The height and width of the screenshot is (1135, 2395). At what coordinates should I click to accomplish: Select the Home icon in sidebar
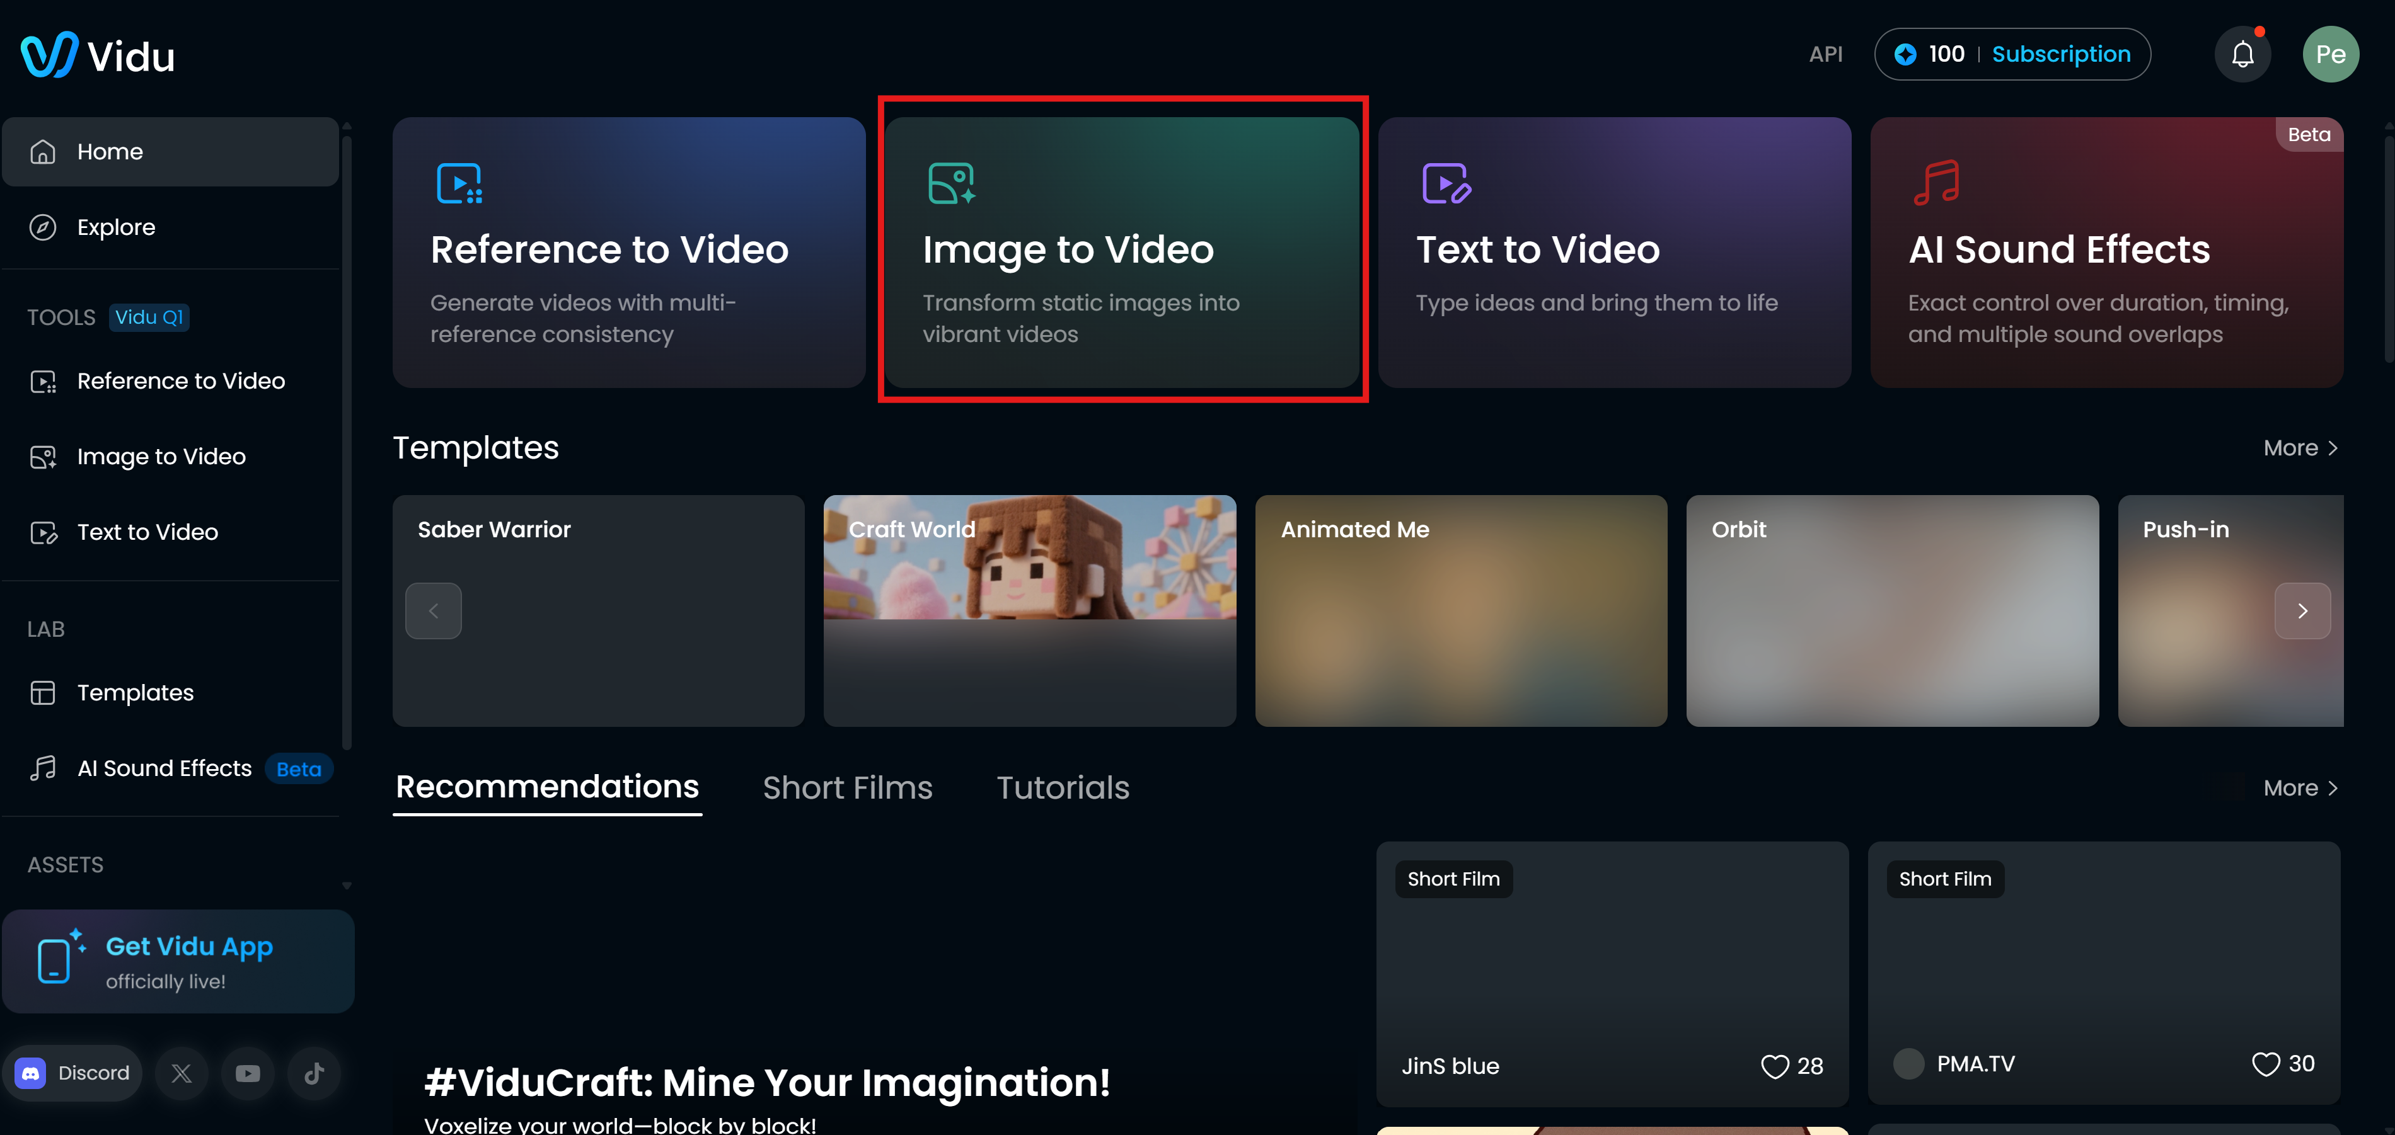click(x=43, y=151)
